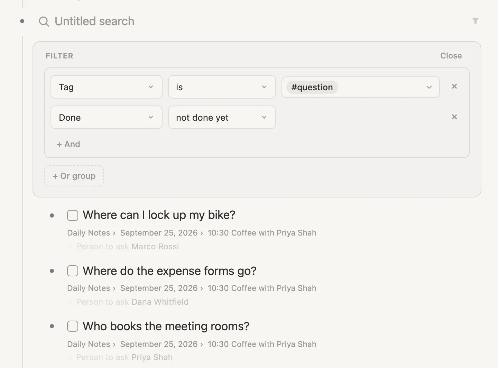Add an Or group
Viewport: 498px width, 368px height.
[x=74, y=176]
